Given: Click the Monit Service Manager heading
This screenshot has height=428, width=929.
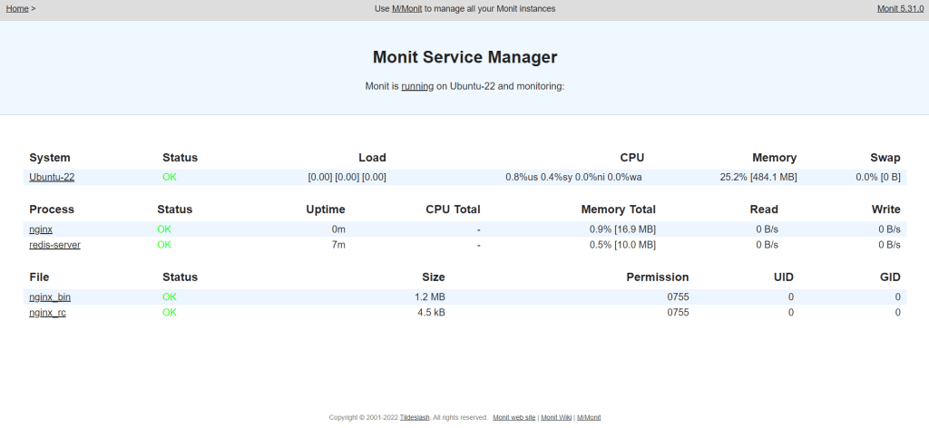Looking at the screenshot, I should (x=464, y=57).
